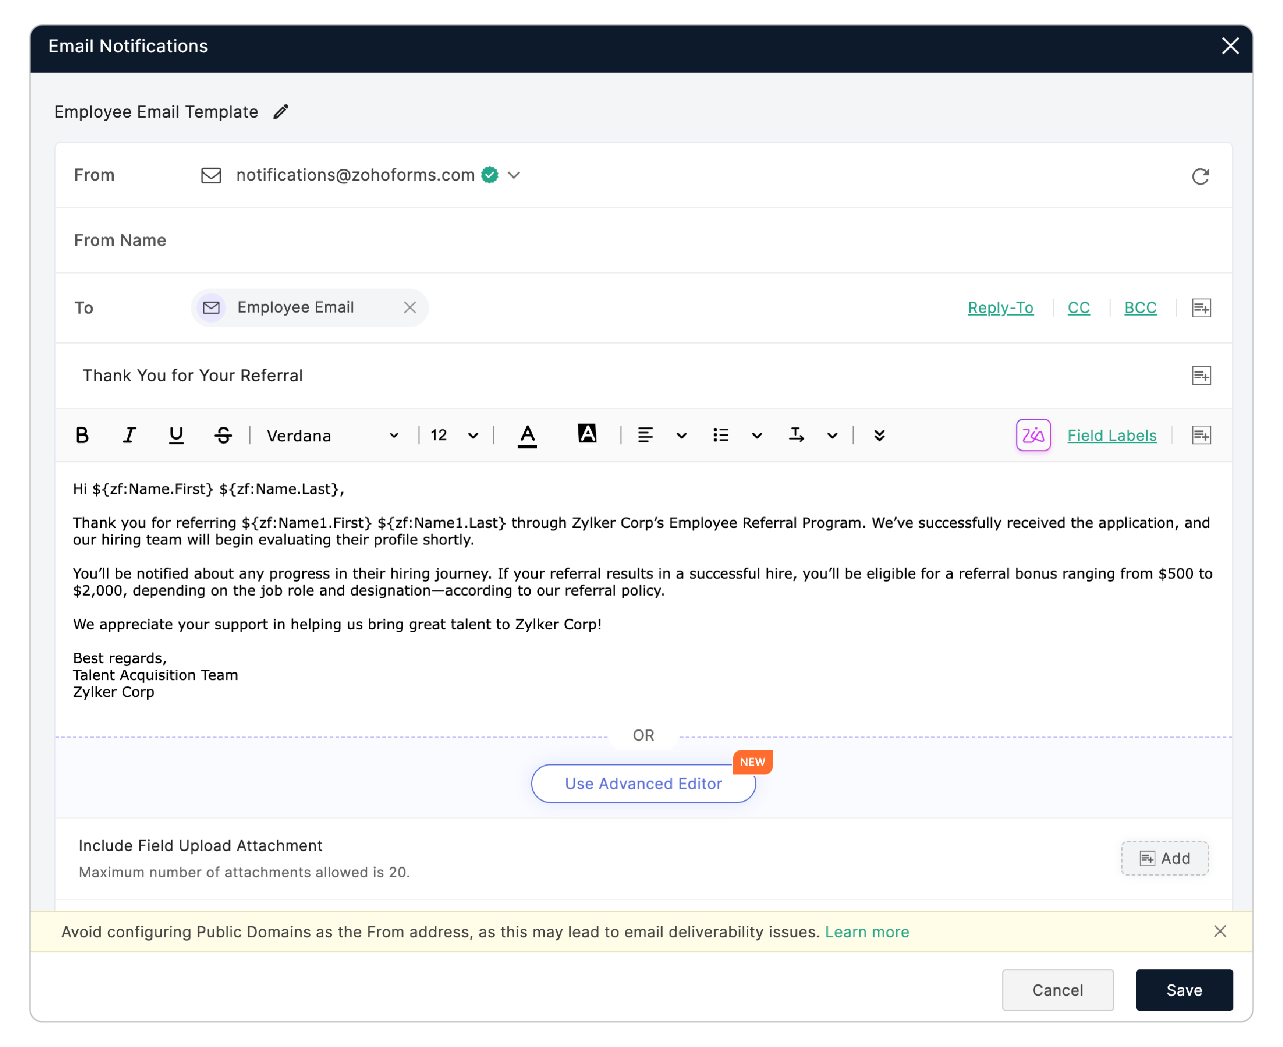Click the background color icon in the toolbar
The height and width of the screenshot is (1047, 1283).
tap(587, 434)
